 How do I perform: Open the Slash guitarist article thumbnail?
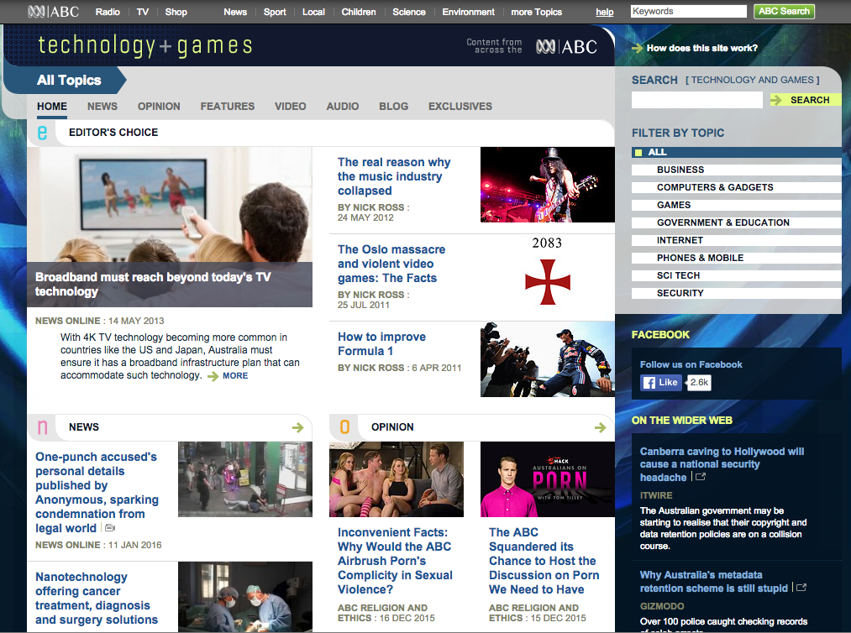(x=547, y=185)
